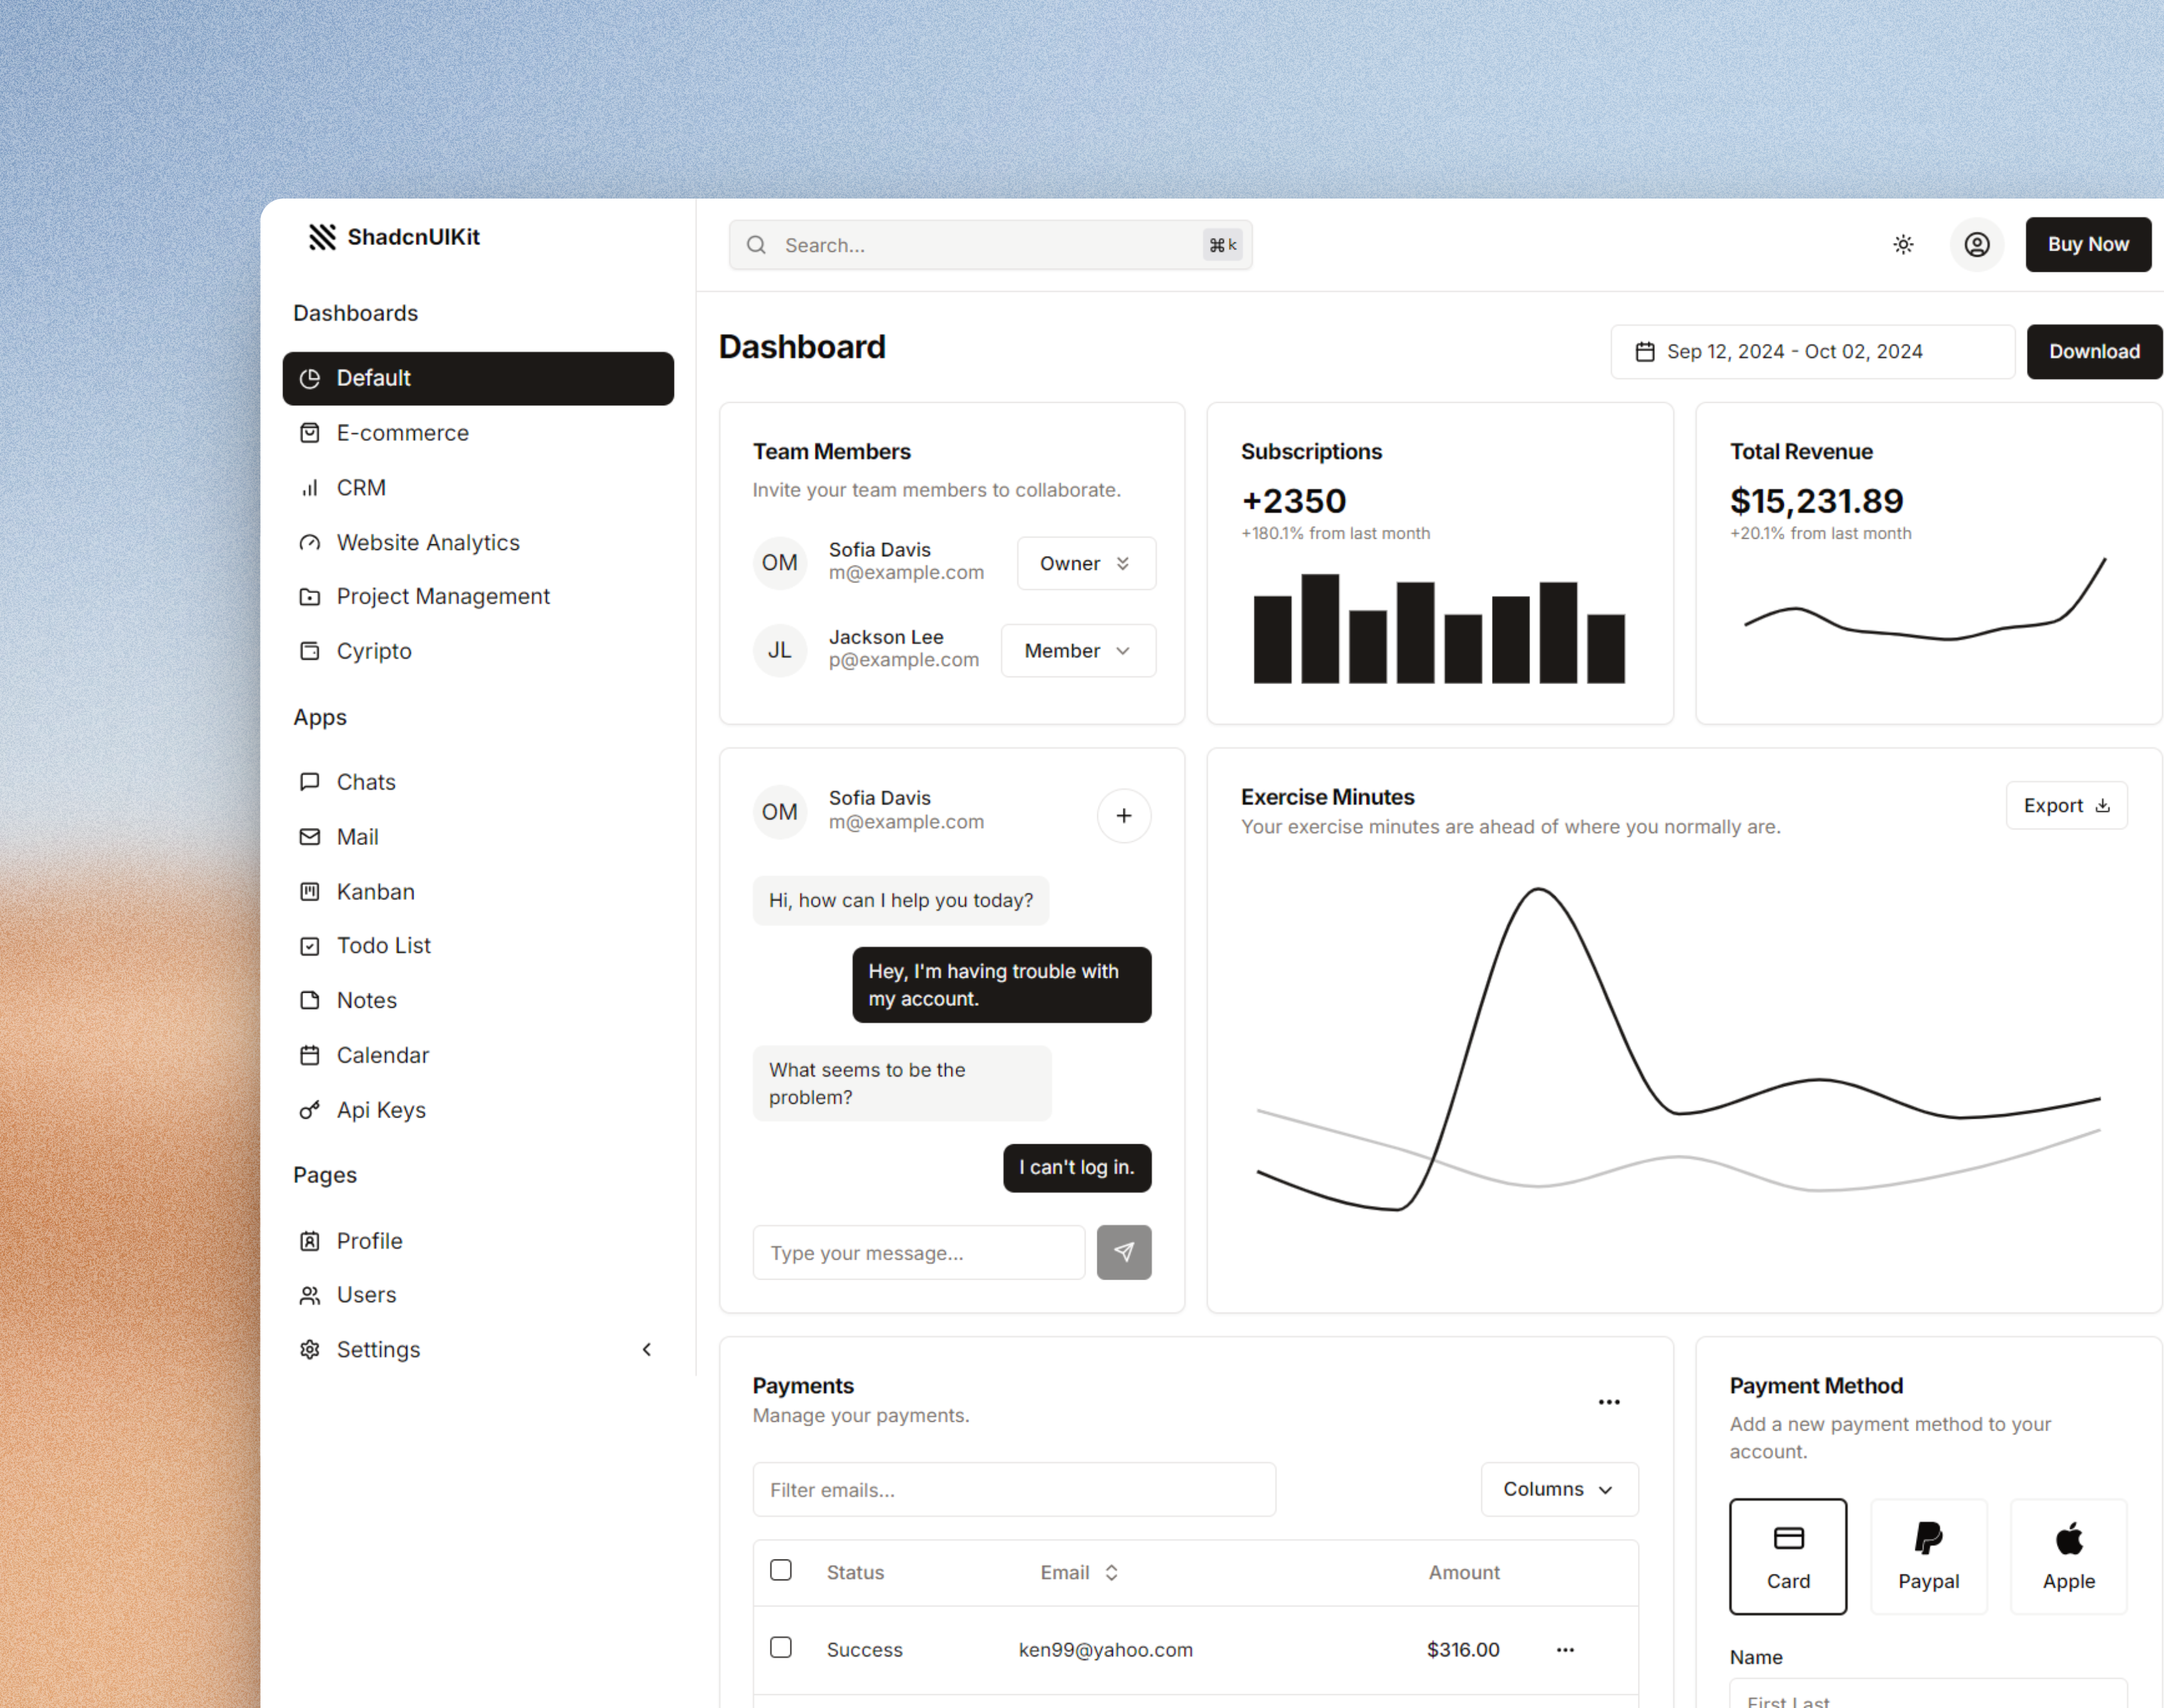This screenshot has width=2164, height=1708.
Task: Click the Kanban board icon
Action: (x=310, y=892)
